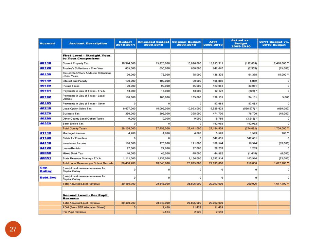Viewport: 326px width, 244px height.
Task: Open account link 40120
Action: pyautogui.click(x=45, y=68)
